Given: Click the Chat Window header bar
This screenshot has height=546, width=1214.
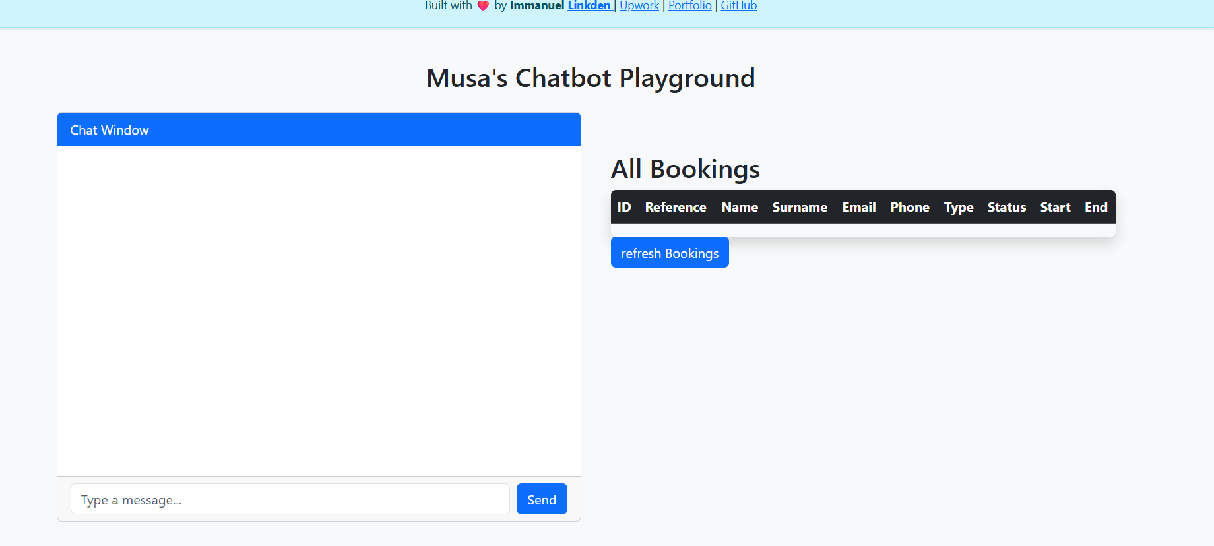Looking at the screenshot, I should pyautogui.click(x=319, y=130).
